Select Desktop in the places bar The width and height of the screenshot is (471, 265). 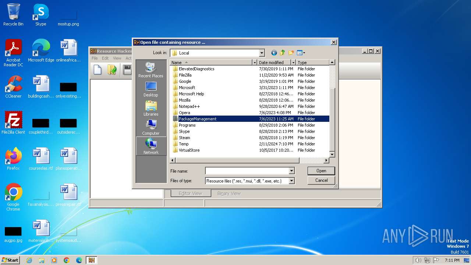[151, 89]
